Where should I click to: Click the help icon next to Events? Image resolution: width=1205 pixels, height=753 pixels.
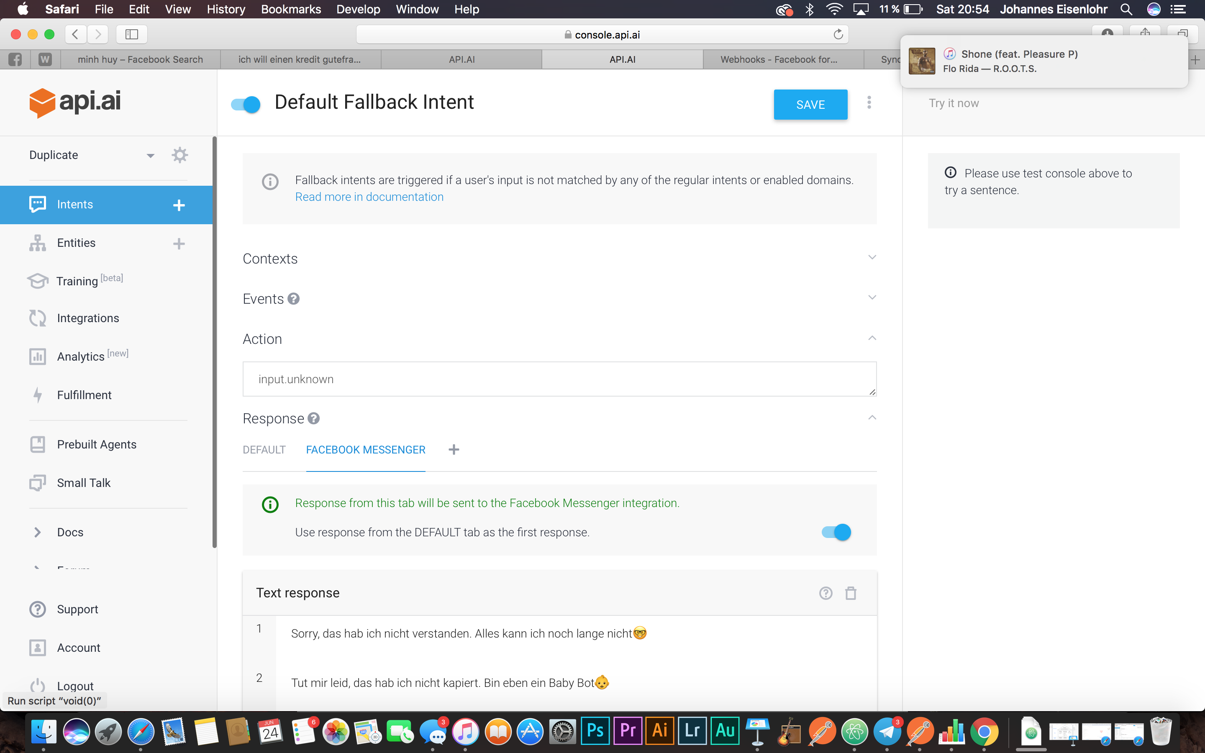point(294,299)
